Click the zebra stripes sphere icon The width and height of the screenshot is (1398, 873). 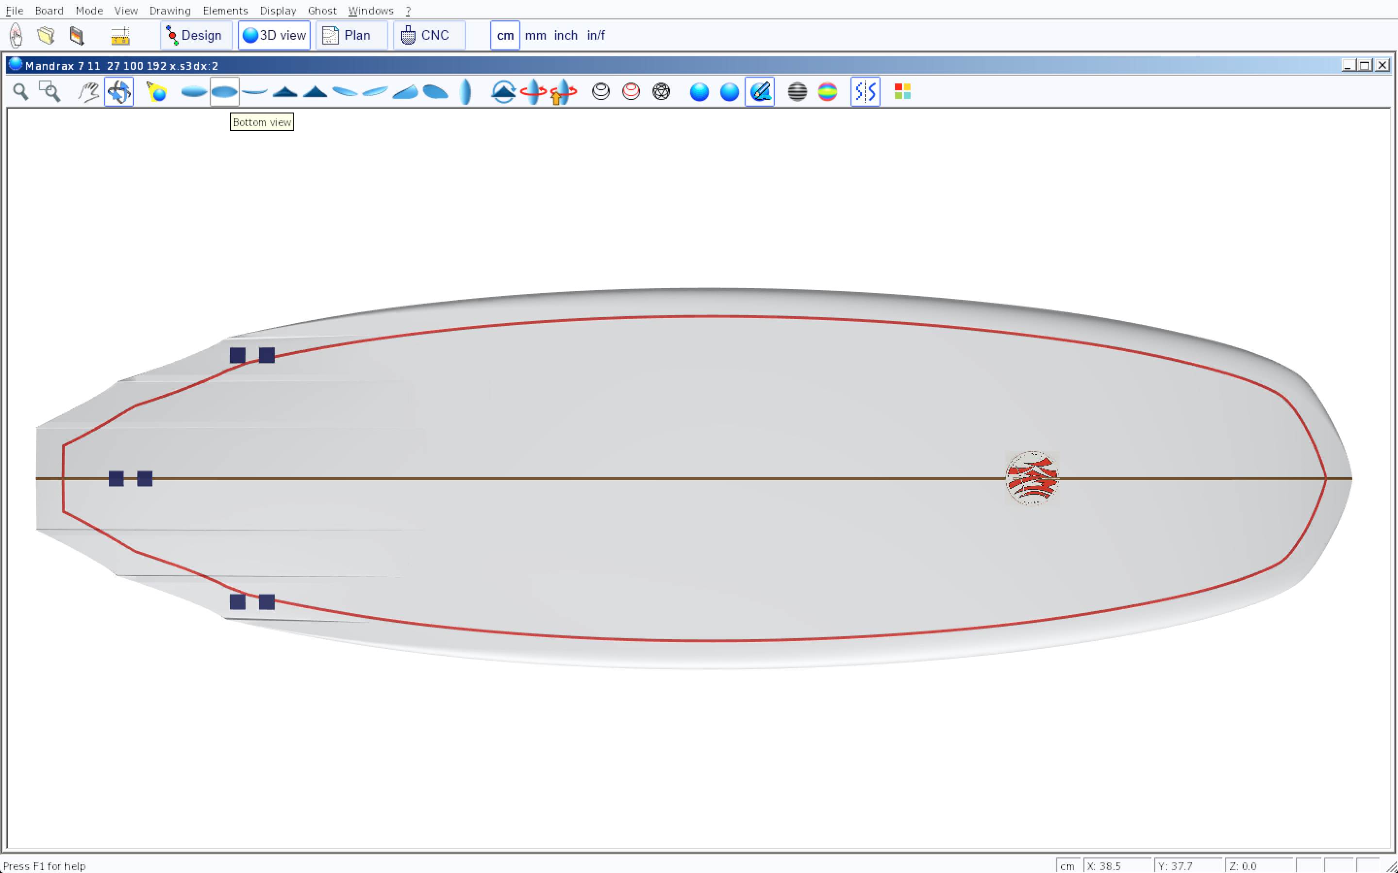click(797, 92)
